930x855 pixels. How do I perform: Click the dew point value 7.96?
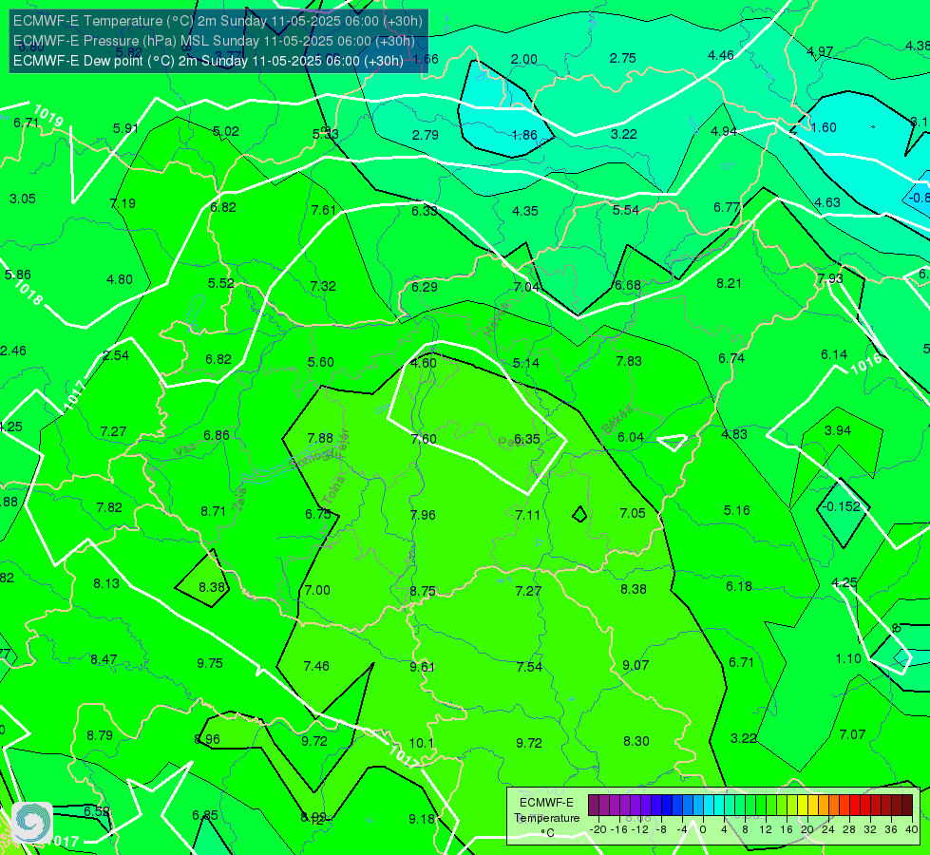(x=423, y=515)
